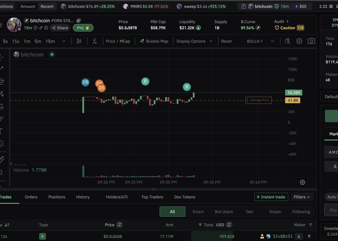Open chart candle style selector
Screen dimensions: 338x241
79,41
